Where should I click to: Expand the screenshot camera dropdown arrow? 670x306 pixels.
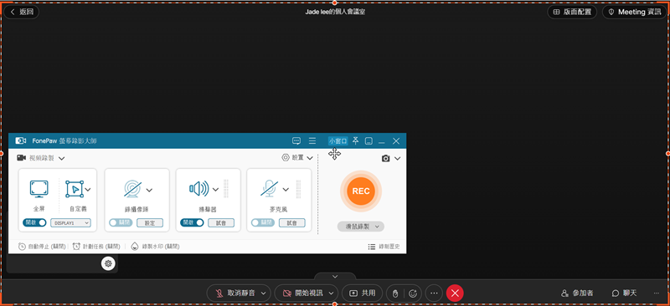pyautogui.click(x=397, y=158)
